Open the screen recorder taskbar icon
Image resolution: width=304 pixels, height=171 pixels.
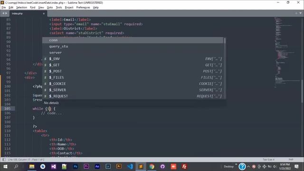173,167
